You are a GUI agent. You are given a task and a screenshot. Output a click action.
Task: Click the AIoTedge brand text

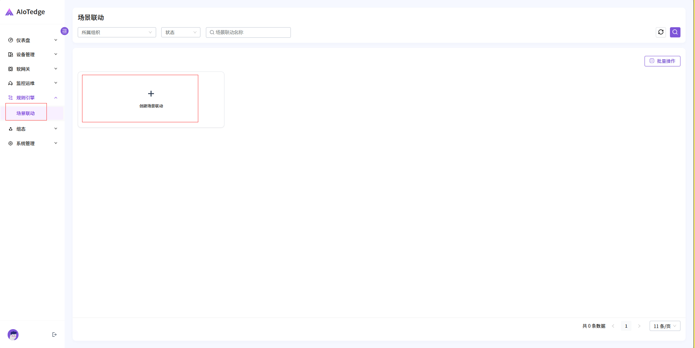click(x=31, y=12)
